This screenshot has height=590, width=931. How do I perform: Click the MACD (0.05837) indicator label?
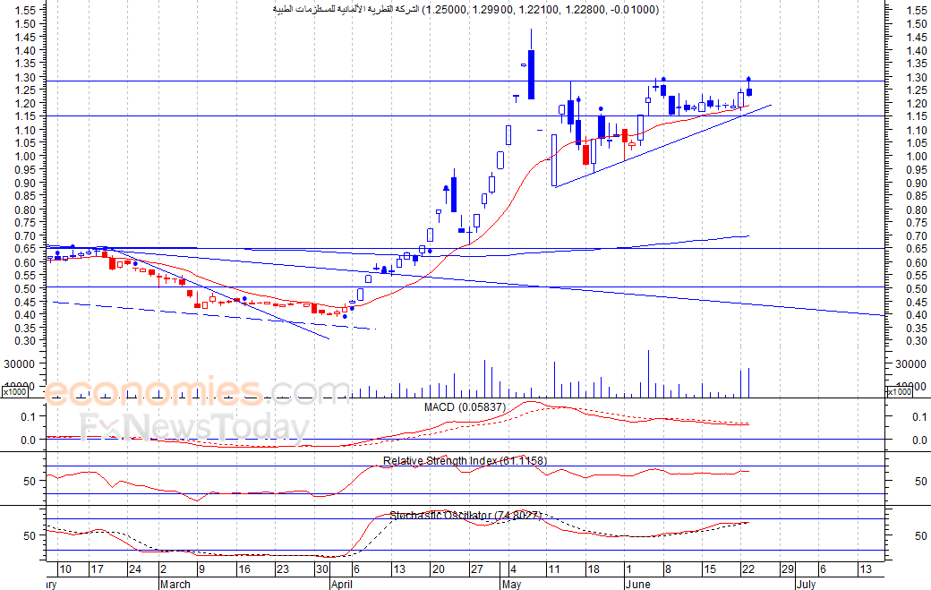pos(465,407)
